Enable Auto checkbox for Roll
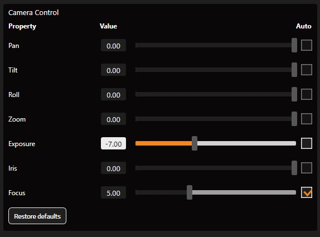The height and width of the screenshot is (237, 320). [307, 94]
